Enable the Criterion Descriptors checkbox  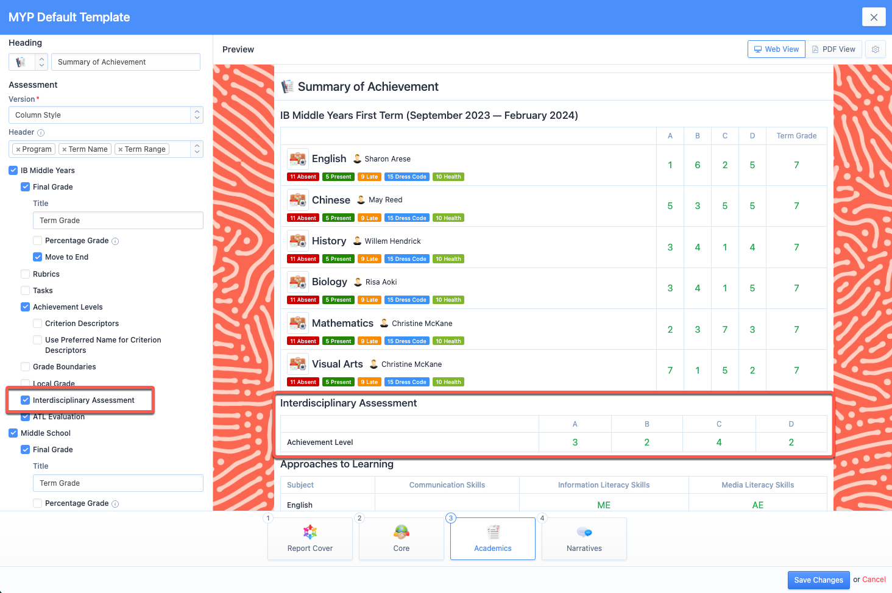click(x=37, y=324)
